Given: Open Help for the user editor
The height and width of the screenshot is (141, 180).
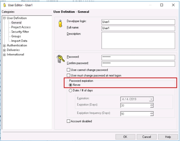Looking at the screenshot, I should pyautogui.click(x=168, y=137).
